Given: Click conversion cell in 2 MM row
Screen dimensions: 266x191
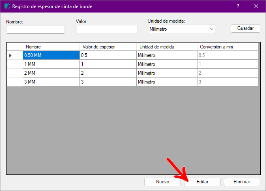Looking at the screenshot, I should tap(227, 73).
